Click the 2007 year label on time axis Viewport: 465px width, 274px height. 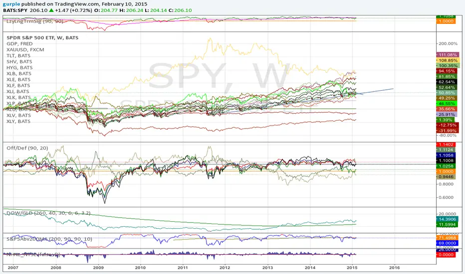tap(13, 268)
